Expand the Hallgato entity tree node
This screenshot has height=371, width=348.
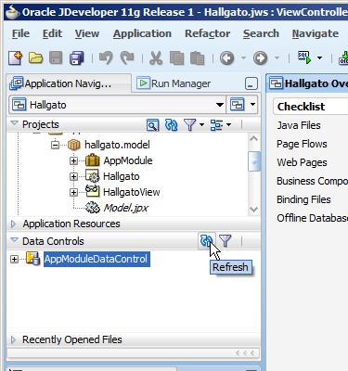pos(73,176)
